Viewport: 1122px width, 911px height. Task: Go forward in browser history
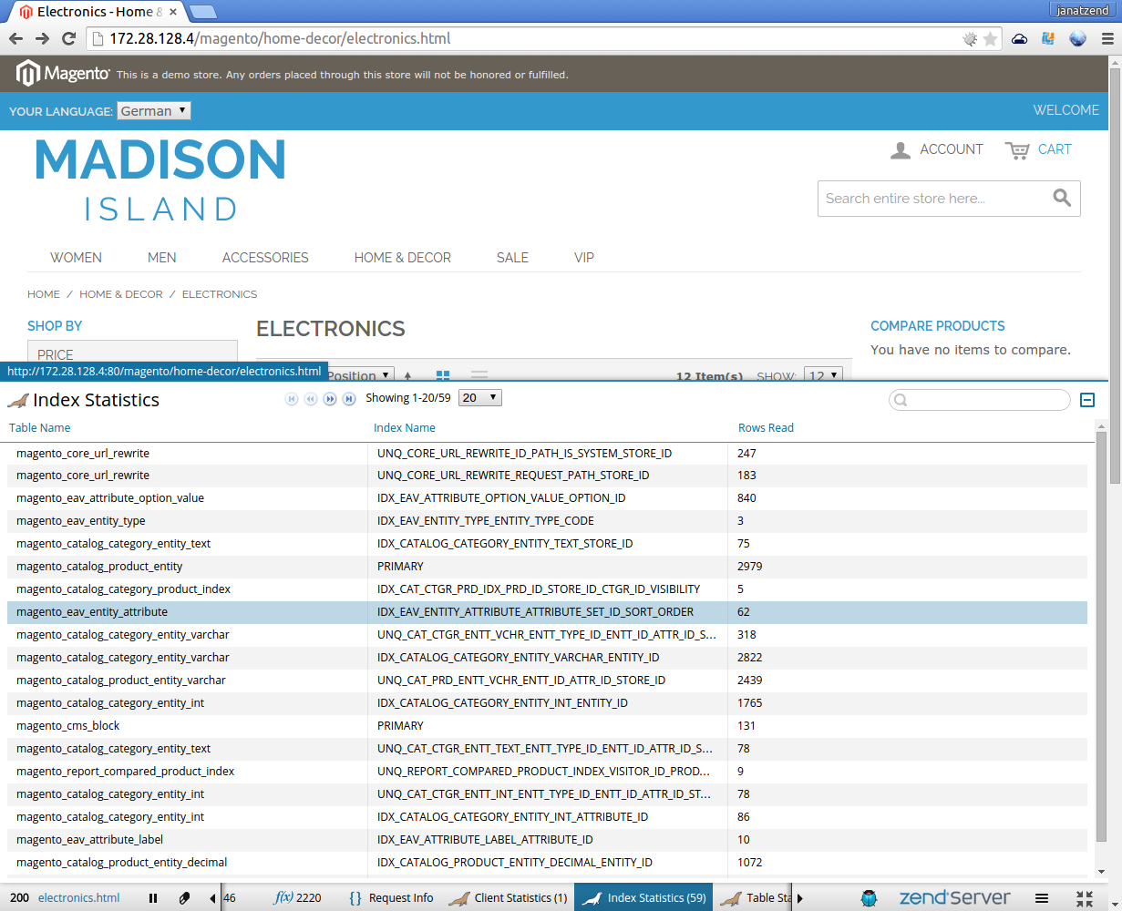coord(42,38)
